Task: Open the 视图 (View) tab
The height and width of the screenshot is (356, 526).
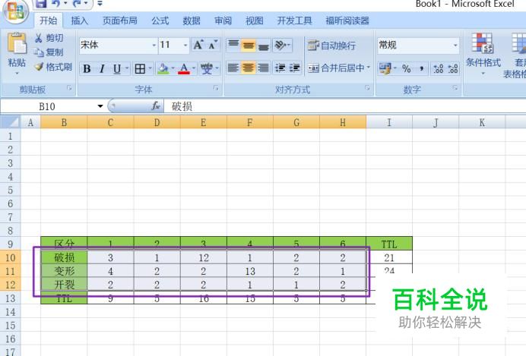Action: (255, 20)
